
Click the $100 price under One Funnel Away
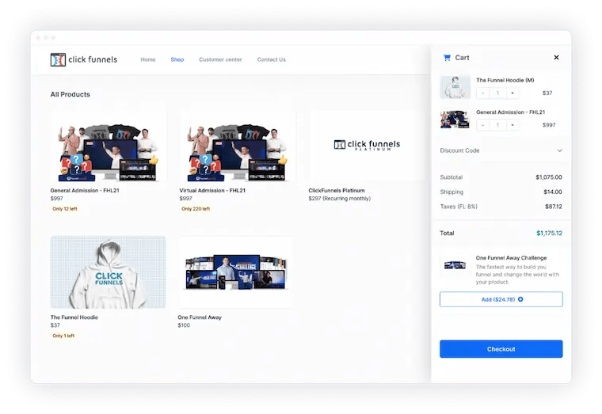pyautogui.click(x=184, y=325)
